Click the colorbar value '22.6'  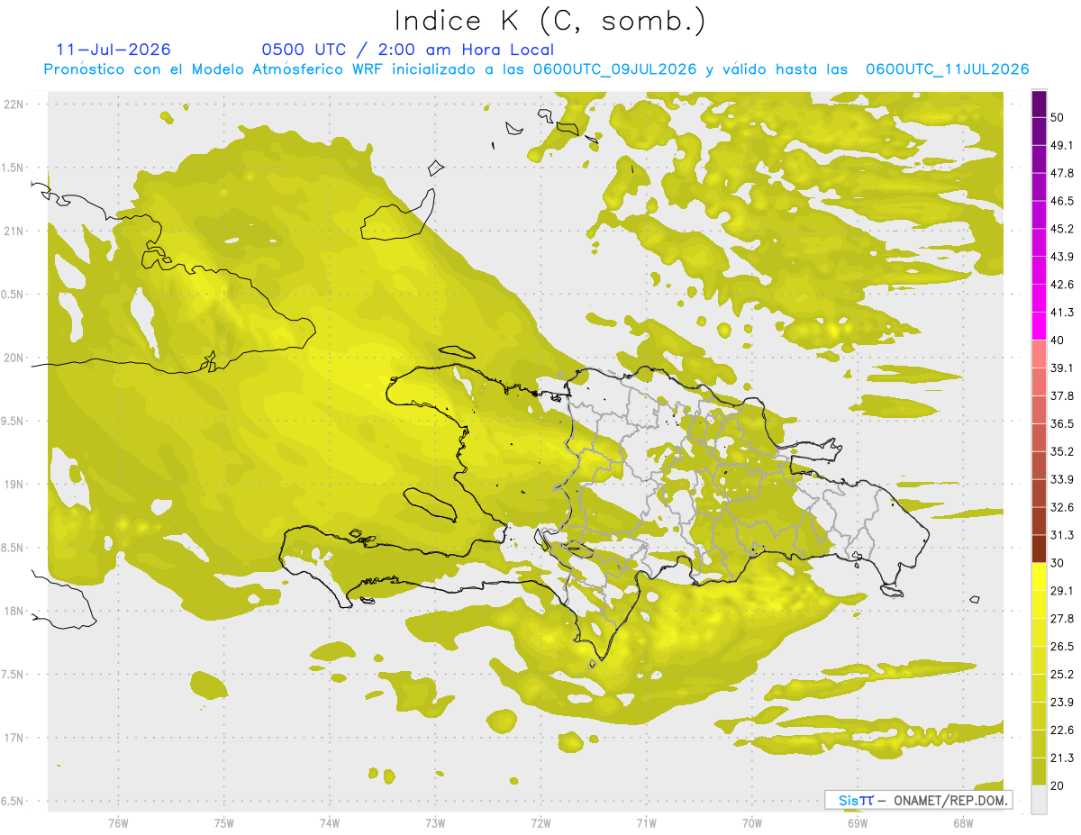[x=1062, y=731]
